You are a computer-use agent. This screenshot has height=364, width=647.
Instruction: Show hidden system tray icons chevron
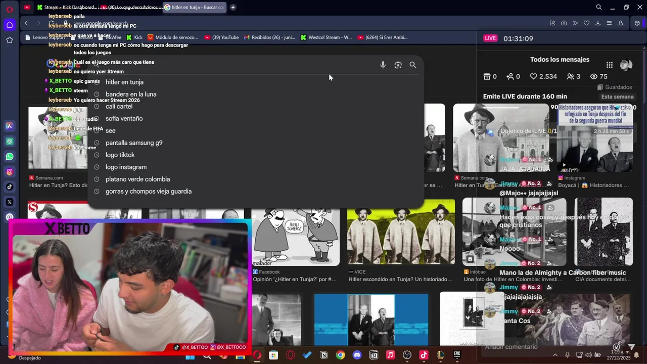click(x=555, y=355)
